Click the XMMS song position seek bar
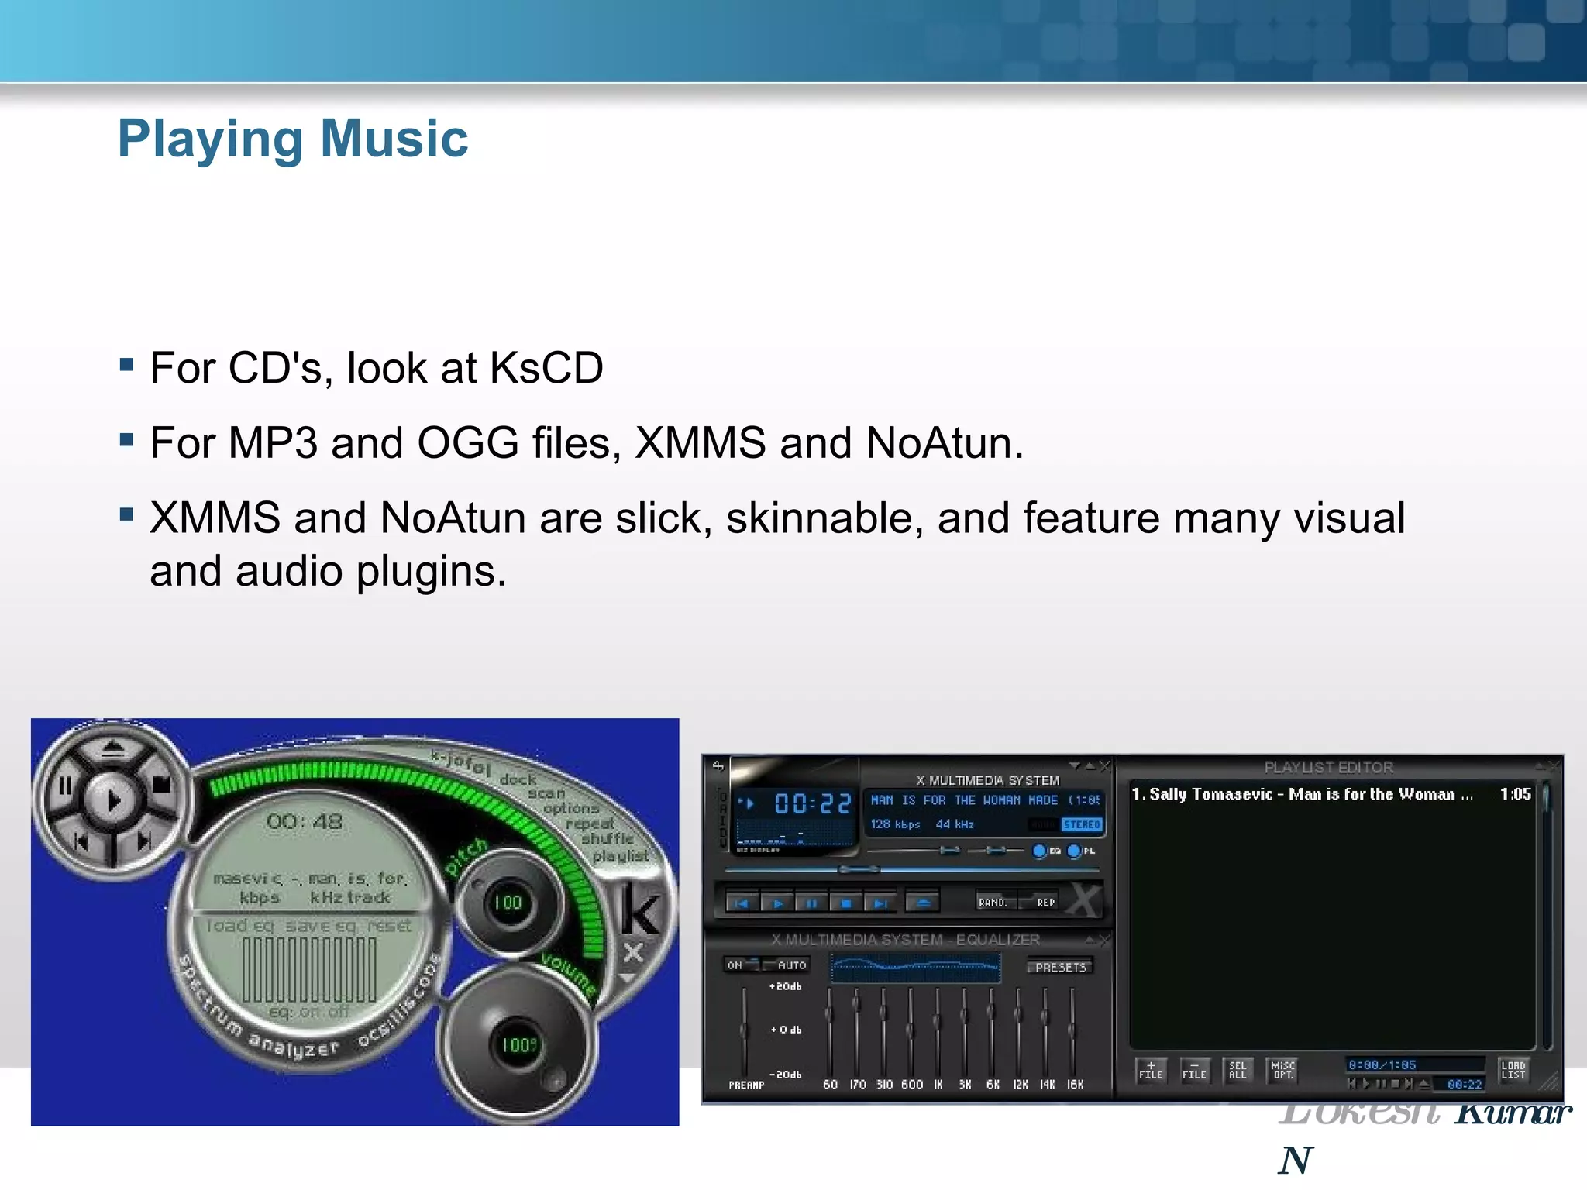The height and width of the screenshot is (1190, 1587). 913,870
